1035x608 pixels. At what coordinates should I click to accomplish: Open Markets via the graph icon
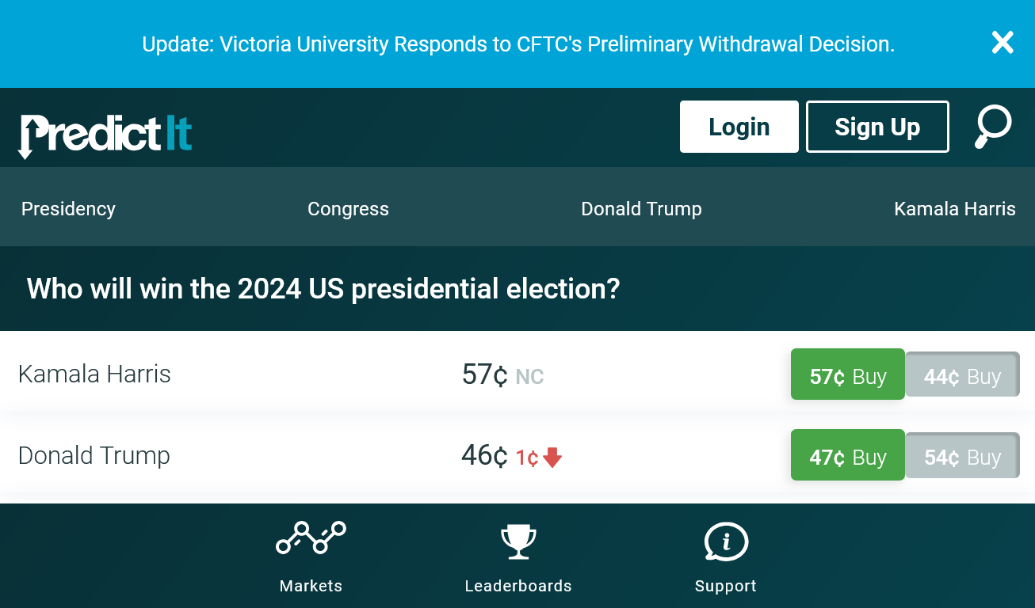coord(311,539)
